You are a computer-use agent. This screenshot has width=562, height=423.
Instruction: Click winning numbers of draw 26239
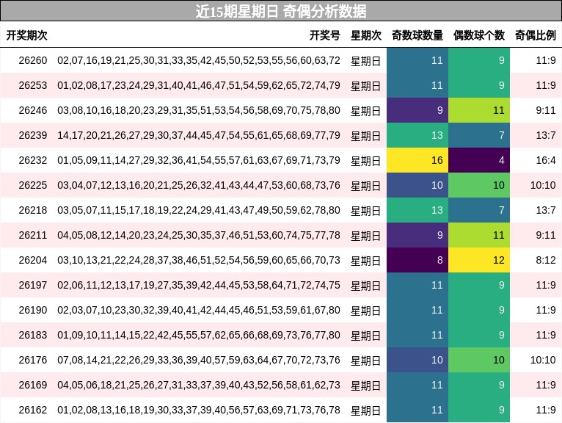click(x=199, y=135)
